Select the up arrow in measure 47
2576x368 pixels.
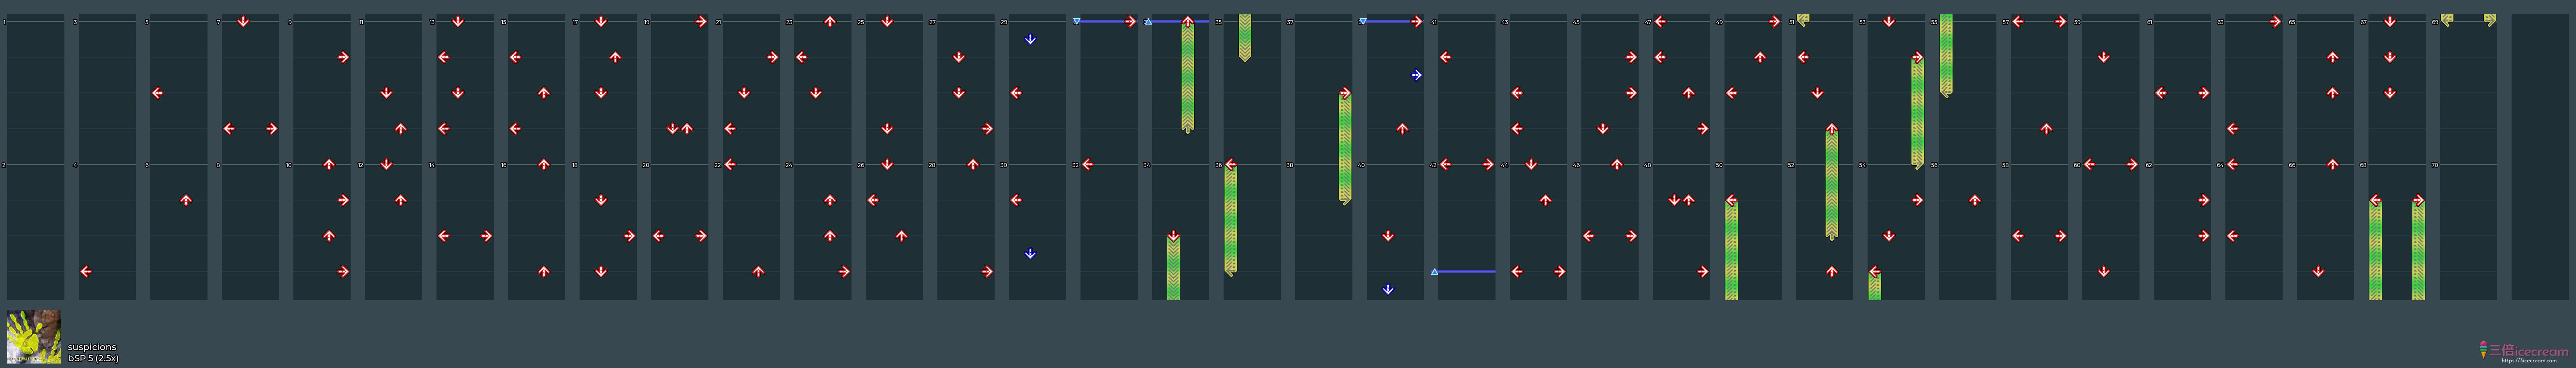click(1689, 93)
